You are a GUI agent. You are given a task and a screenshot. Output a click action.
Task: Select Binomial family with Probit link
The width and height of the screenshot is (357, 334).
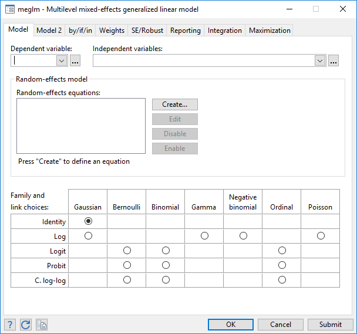[166, 265]
